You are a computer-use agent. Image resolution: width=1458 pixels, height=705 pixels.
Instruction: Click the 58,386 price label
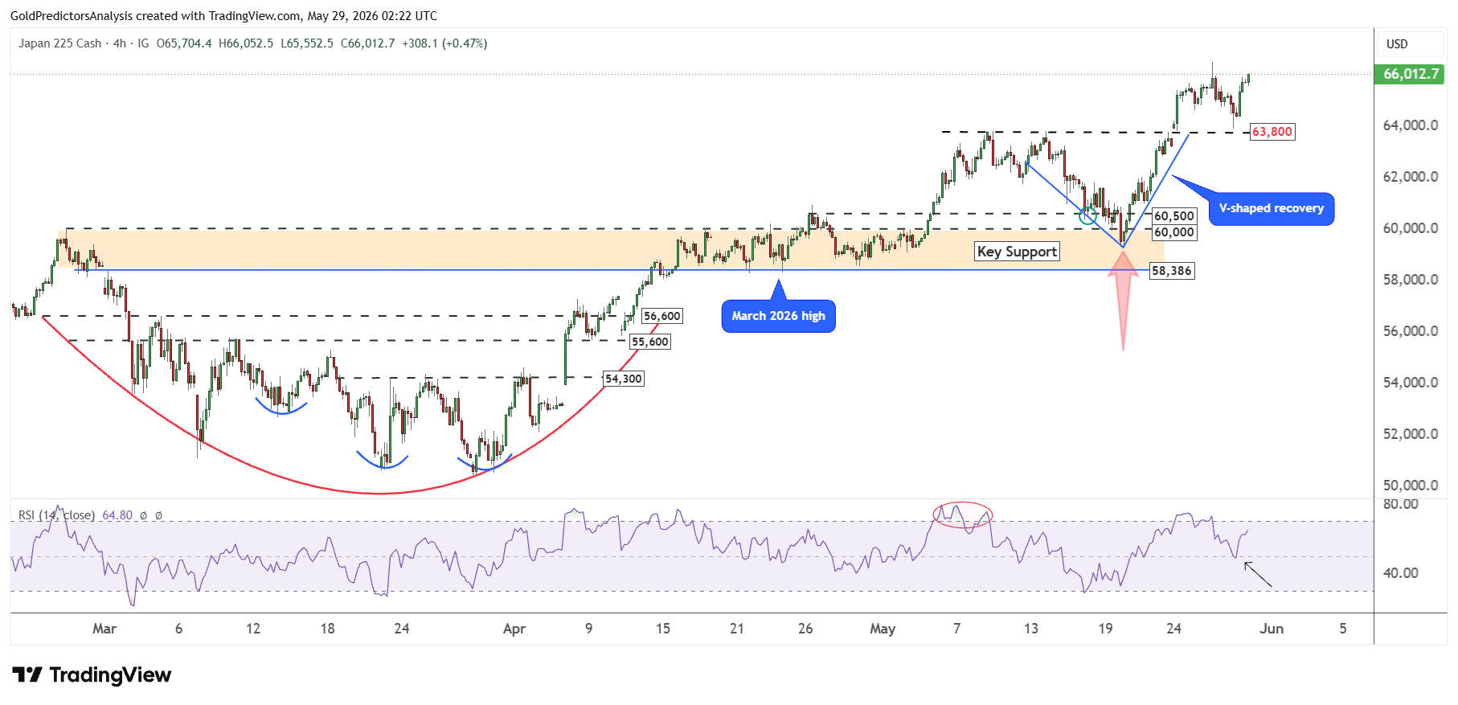click(x=1171, y=271)
